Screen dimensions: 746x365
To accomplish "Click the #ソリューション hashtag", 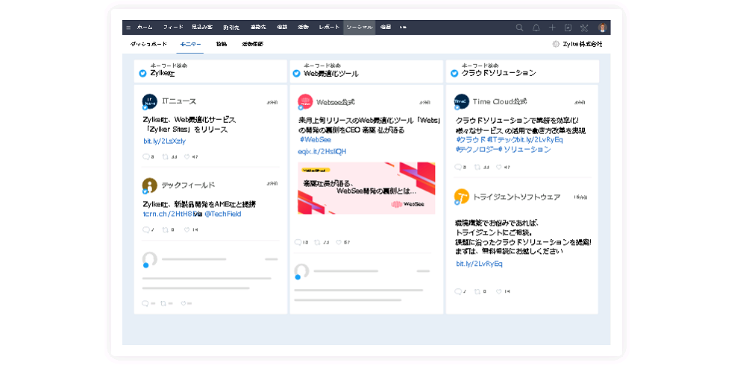I will [524, 149].
